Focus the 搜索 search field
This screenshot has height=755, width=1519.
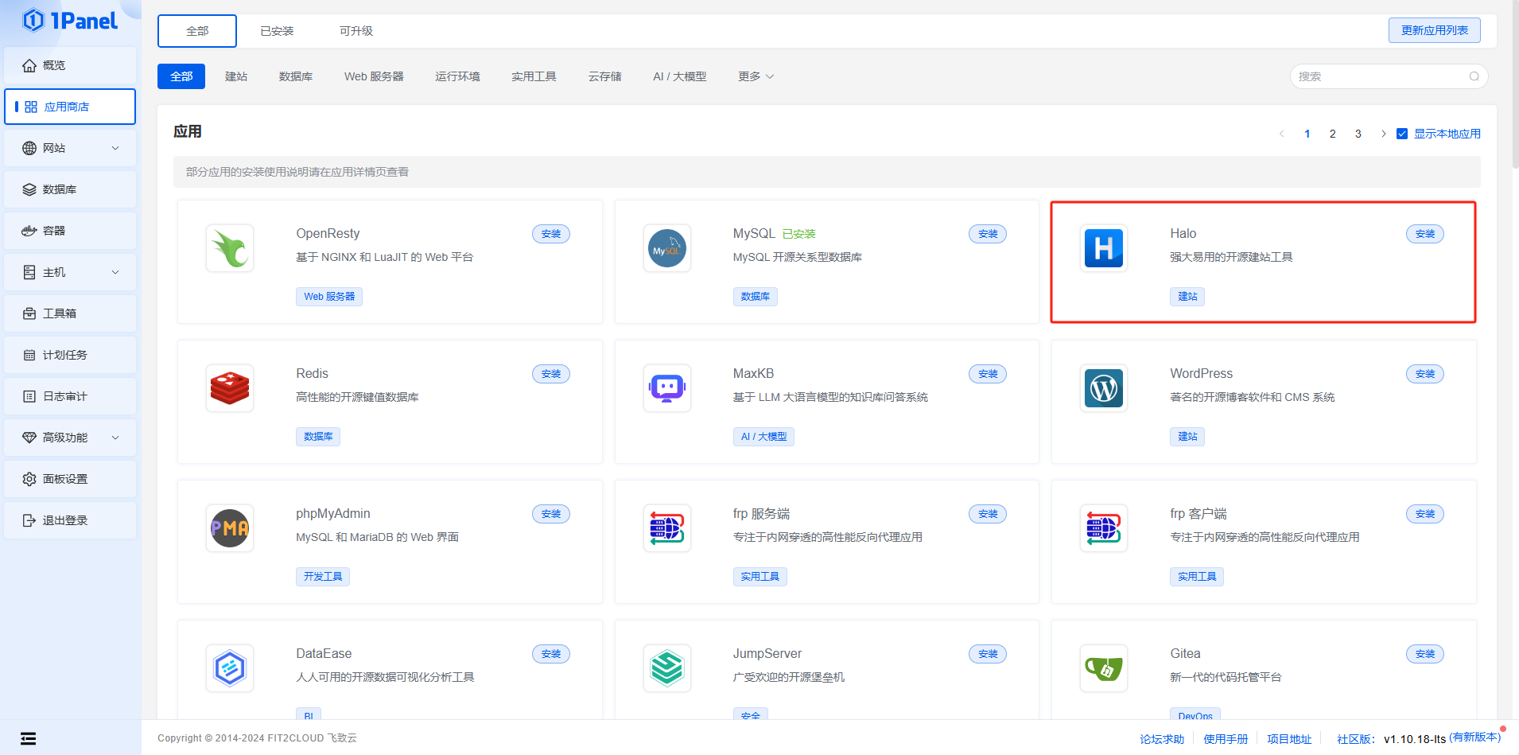point(1389,76)
